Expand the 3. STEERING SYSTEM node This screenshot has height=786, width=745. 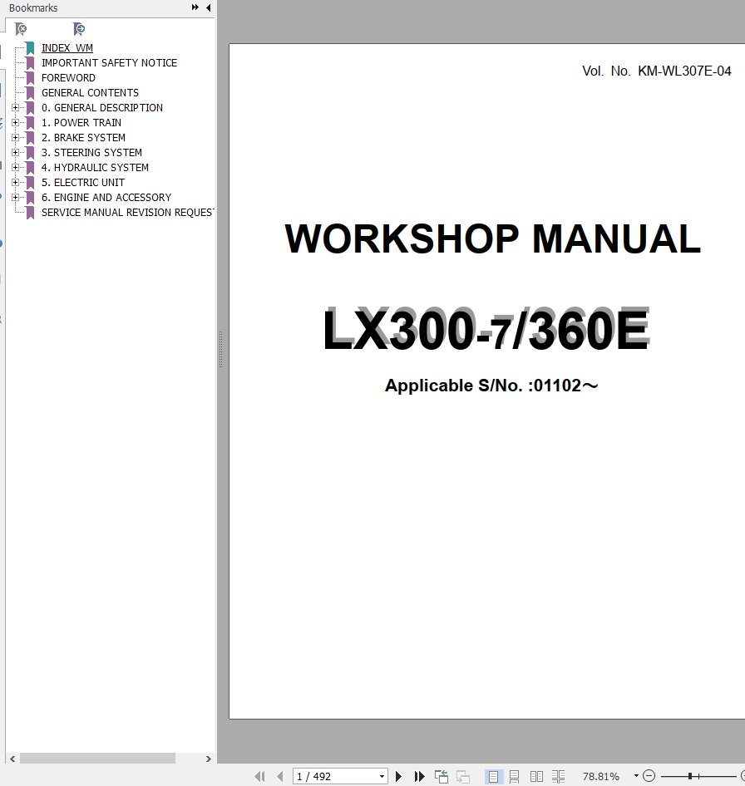16,153
